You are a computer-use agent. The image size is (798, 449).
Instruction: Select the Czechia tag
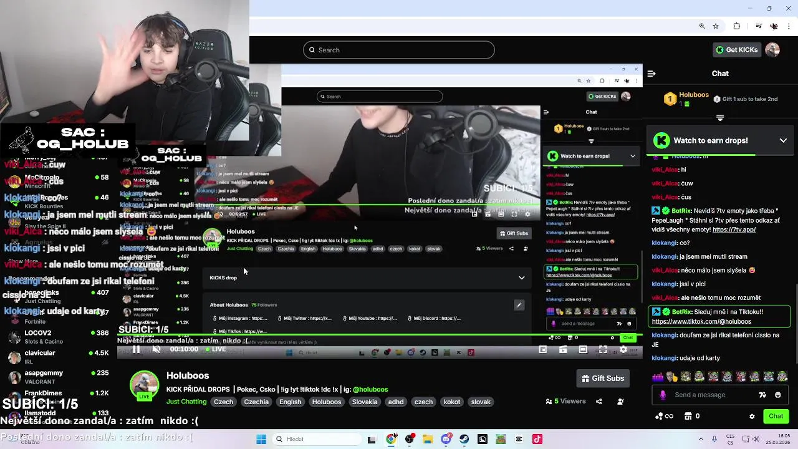(256, 402)
